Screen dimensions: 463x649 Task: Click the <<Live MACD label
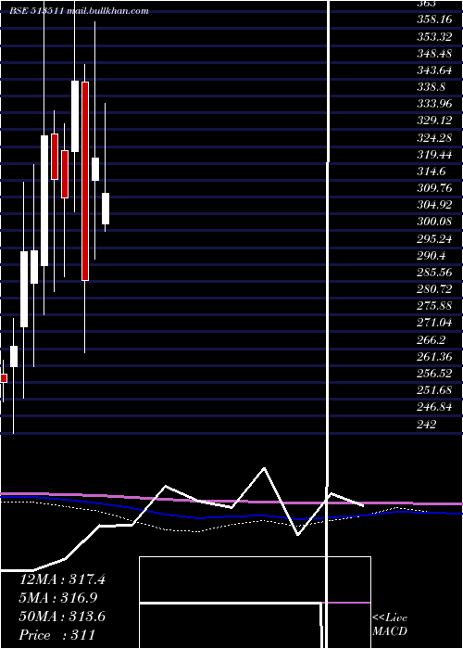pos(390,624)
